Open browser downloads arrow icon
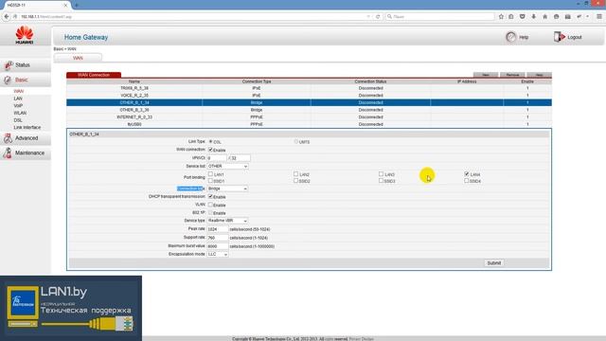Viewport: 606px width, 341px height. click(x=534, y=17)
